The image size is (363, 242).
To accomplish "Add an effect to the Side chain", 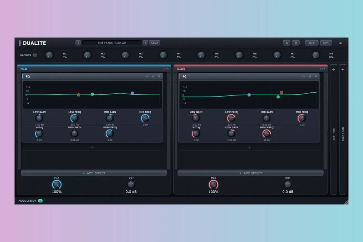I will coord(250,173).
